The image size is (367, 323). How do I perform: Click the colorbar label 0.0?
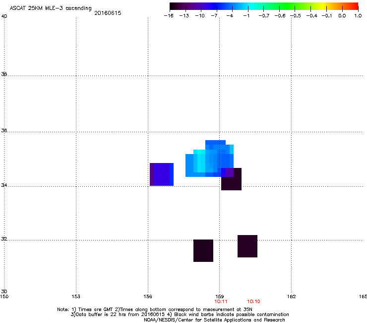pos(342,16)
